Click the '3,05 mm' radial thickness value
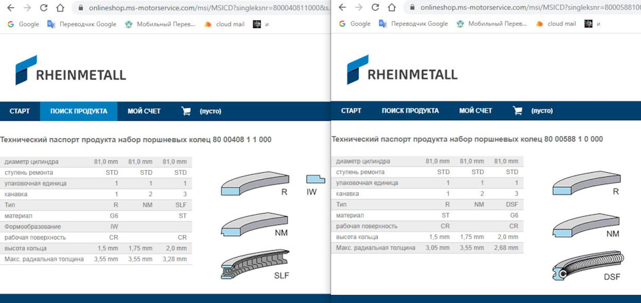This screenshot has height=303, width=641. coord(437,248)
